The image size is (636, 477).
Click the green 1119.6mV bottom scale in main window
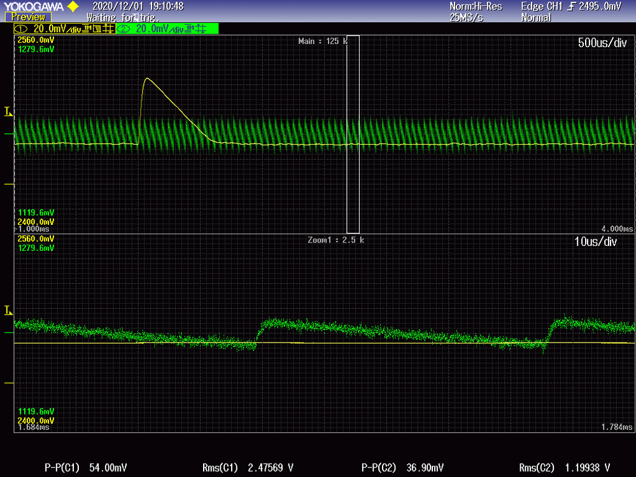(36, 213)
